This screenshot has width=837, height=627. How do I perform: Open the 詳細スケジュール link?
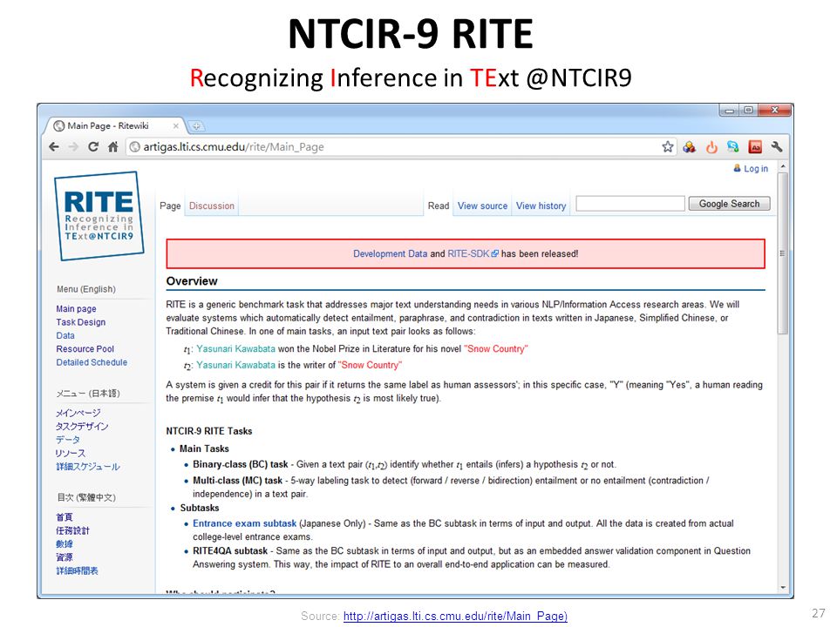(87, 467)
